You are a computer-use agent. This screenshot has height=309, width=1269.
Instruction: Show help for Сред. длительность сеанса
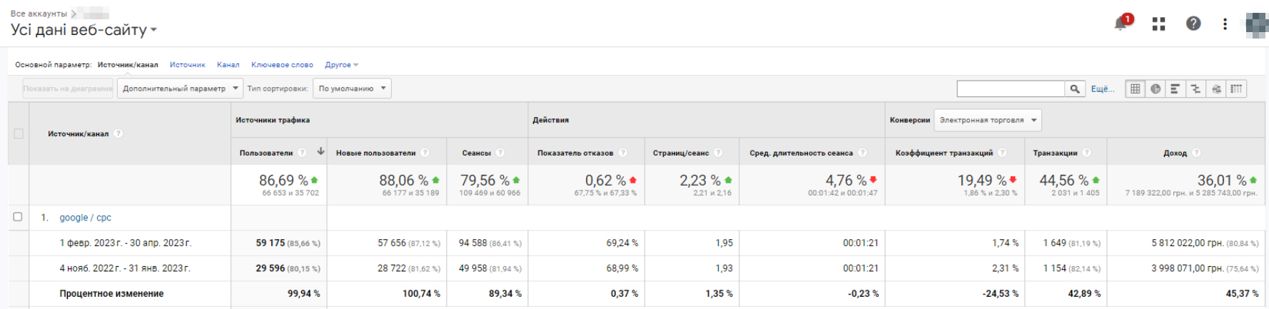[862, 153]
